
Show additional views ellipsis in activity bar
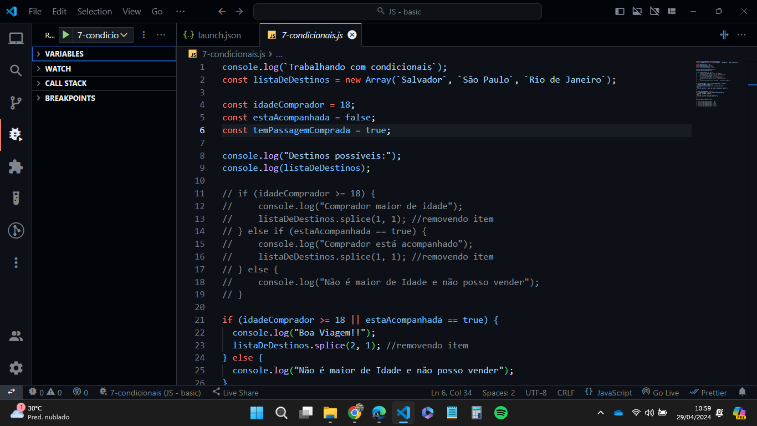(16, 262)
